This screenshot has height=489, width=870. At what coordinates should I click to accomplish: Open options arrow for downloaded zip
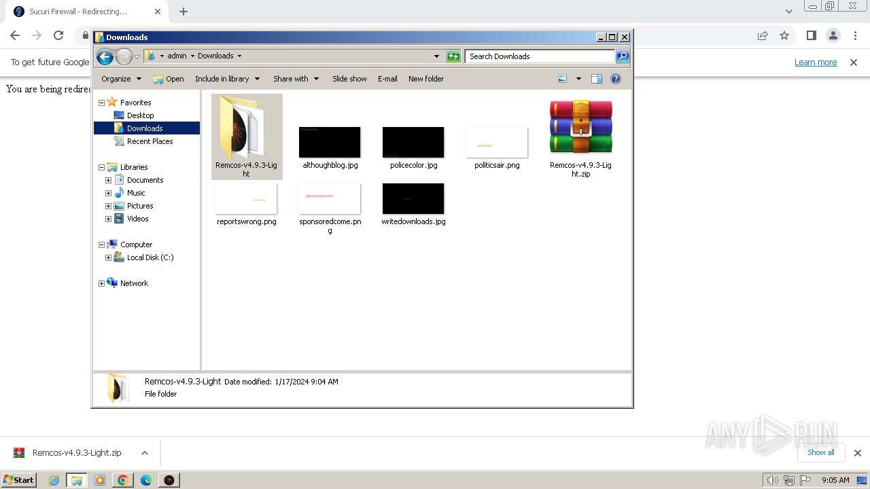tap(145, 453)
